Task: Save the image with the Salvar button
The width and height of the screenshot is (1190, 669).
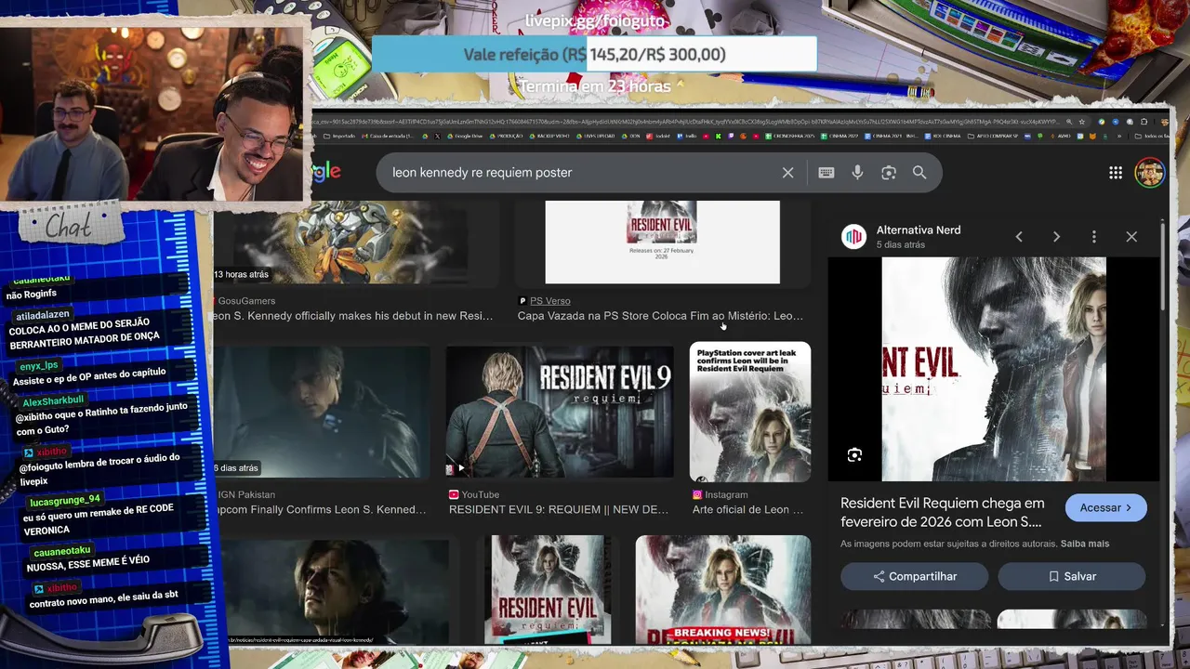Action: [1071, 576]
